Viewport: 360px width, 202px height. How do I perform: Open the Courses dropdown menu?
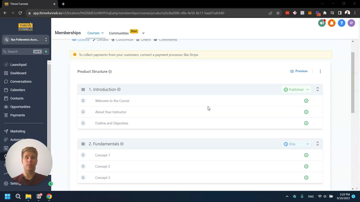[x=95, y=33]
